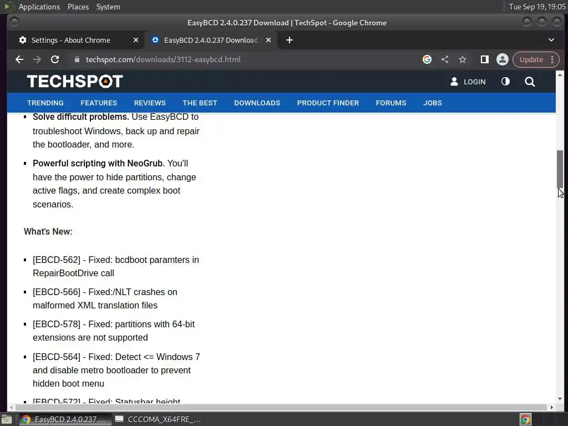Click the 'What's New:' heading

[x=48, y=231]
